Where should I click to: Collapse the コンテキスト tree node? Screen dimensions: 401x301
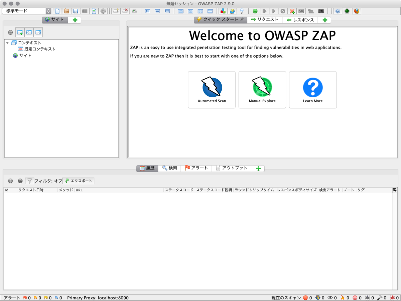7,43
